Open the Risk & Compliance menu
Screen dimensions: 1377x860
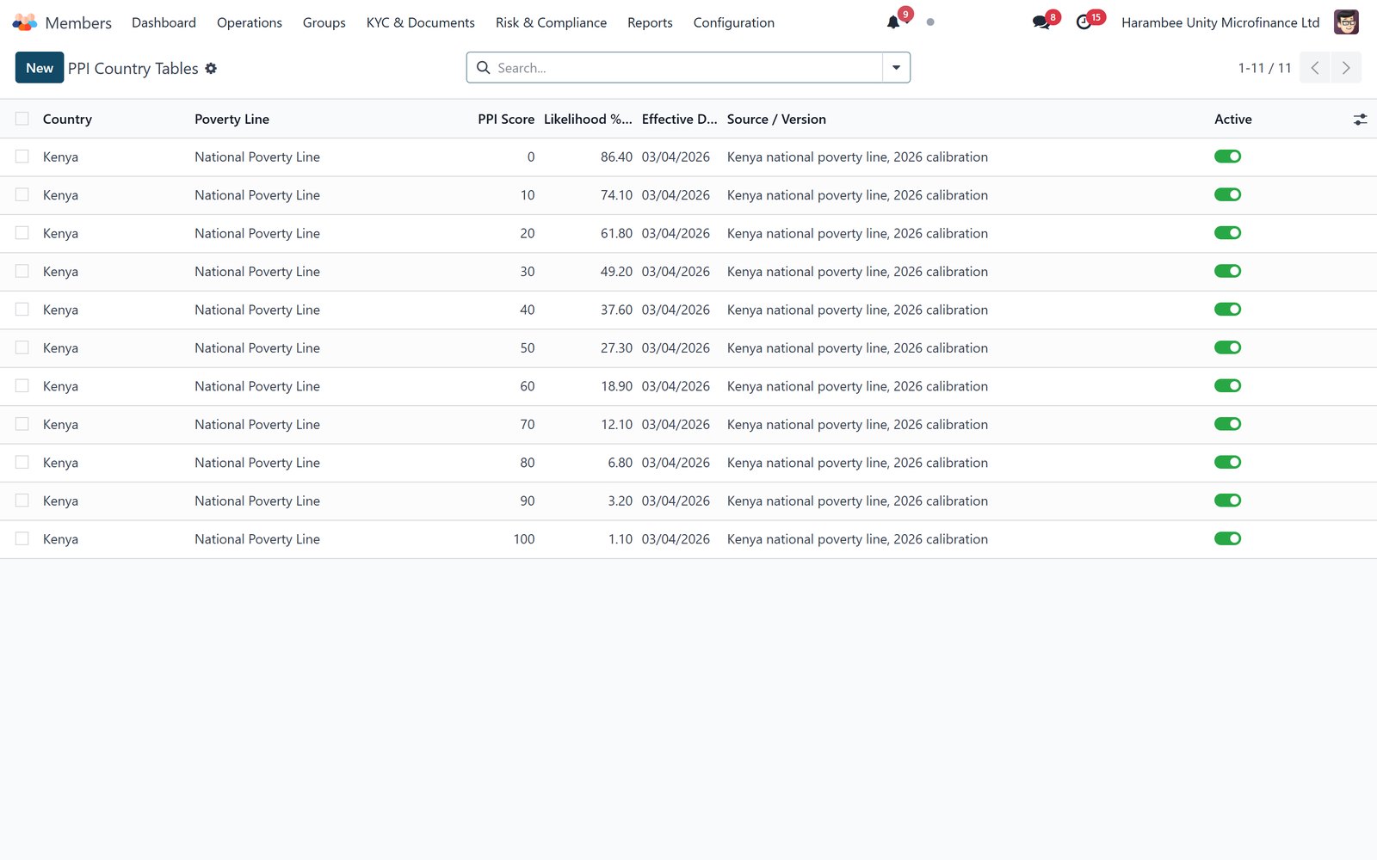point(551,22)
